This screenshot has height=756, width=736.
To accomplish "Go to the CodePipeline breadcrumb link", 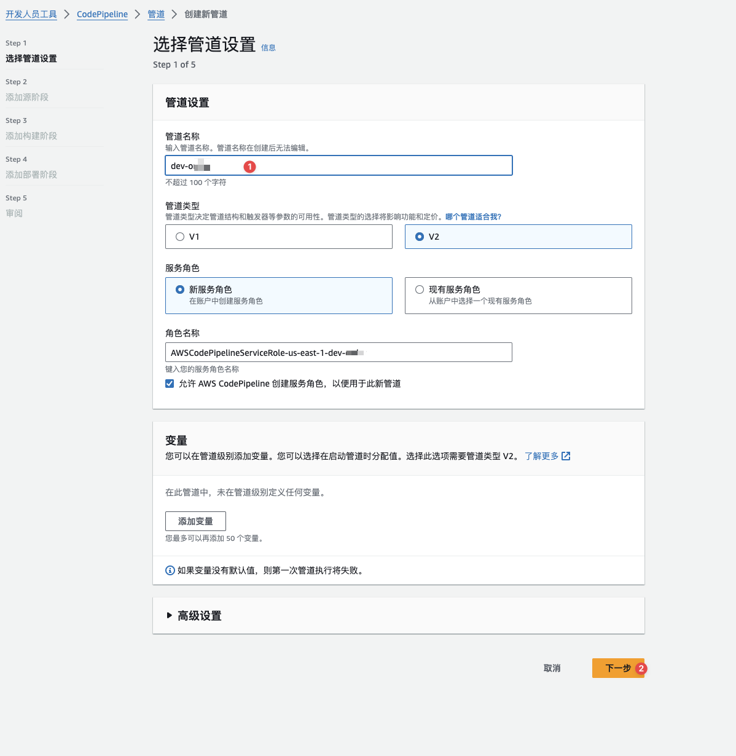I will tap(102, 14).
